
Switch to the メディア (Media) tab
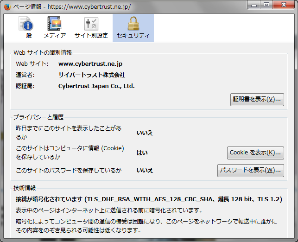(55, 27)
